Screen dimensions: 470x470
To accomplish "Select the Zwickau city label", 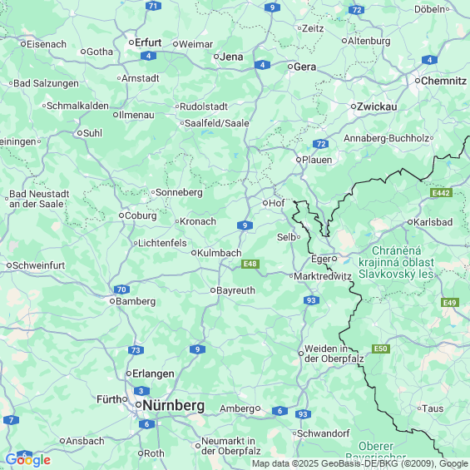I will tap(377, 106).
